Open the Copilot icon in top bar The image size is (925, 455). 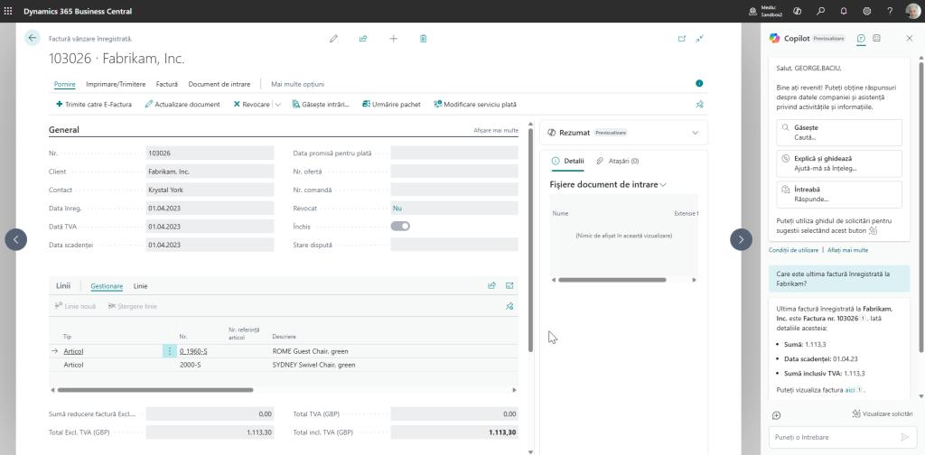[x=798, y=11]
